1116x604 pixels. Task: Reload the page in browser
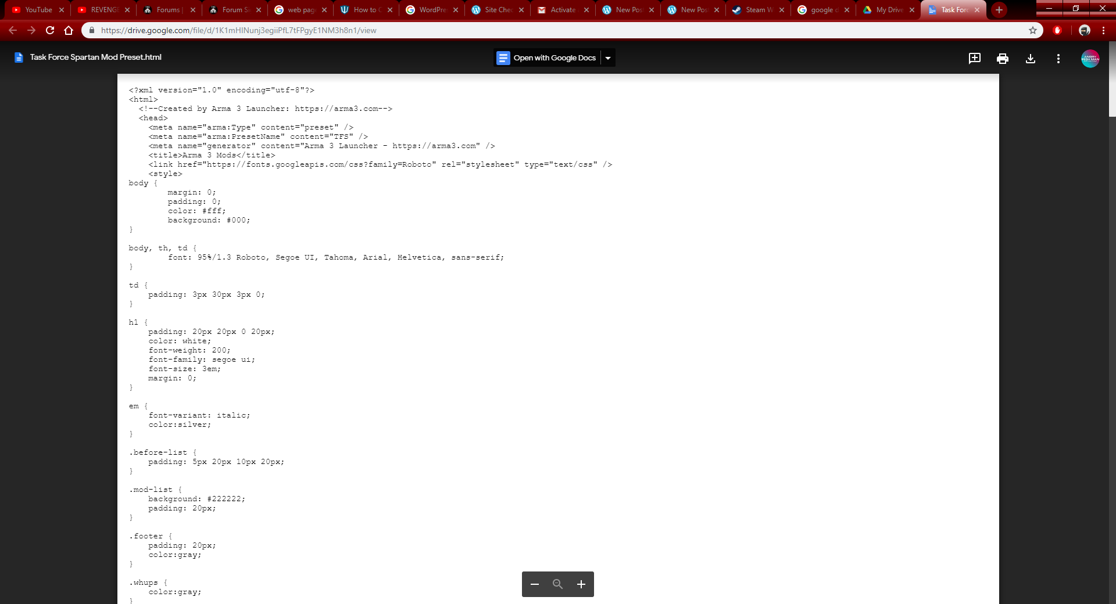coord(50,30)
